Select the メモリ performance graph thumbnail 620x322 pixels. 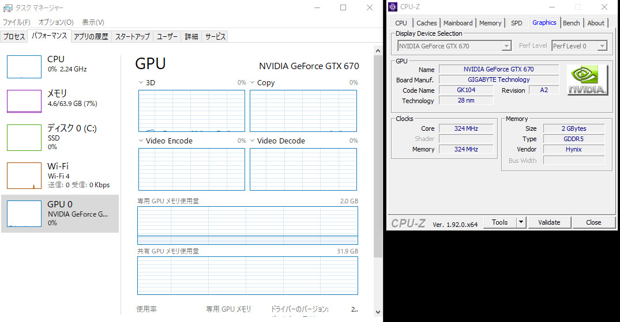coord(24,101)
